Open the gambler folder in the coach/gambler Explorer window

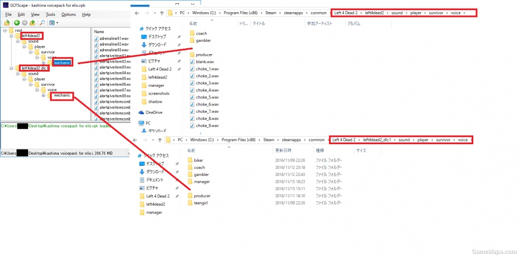(x=203, y=40)
